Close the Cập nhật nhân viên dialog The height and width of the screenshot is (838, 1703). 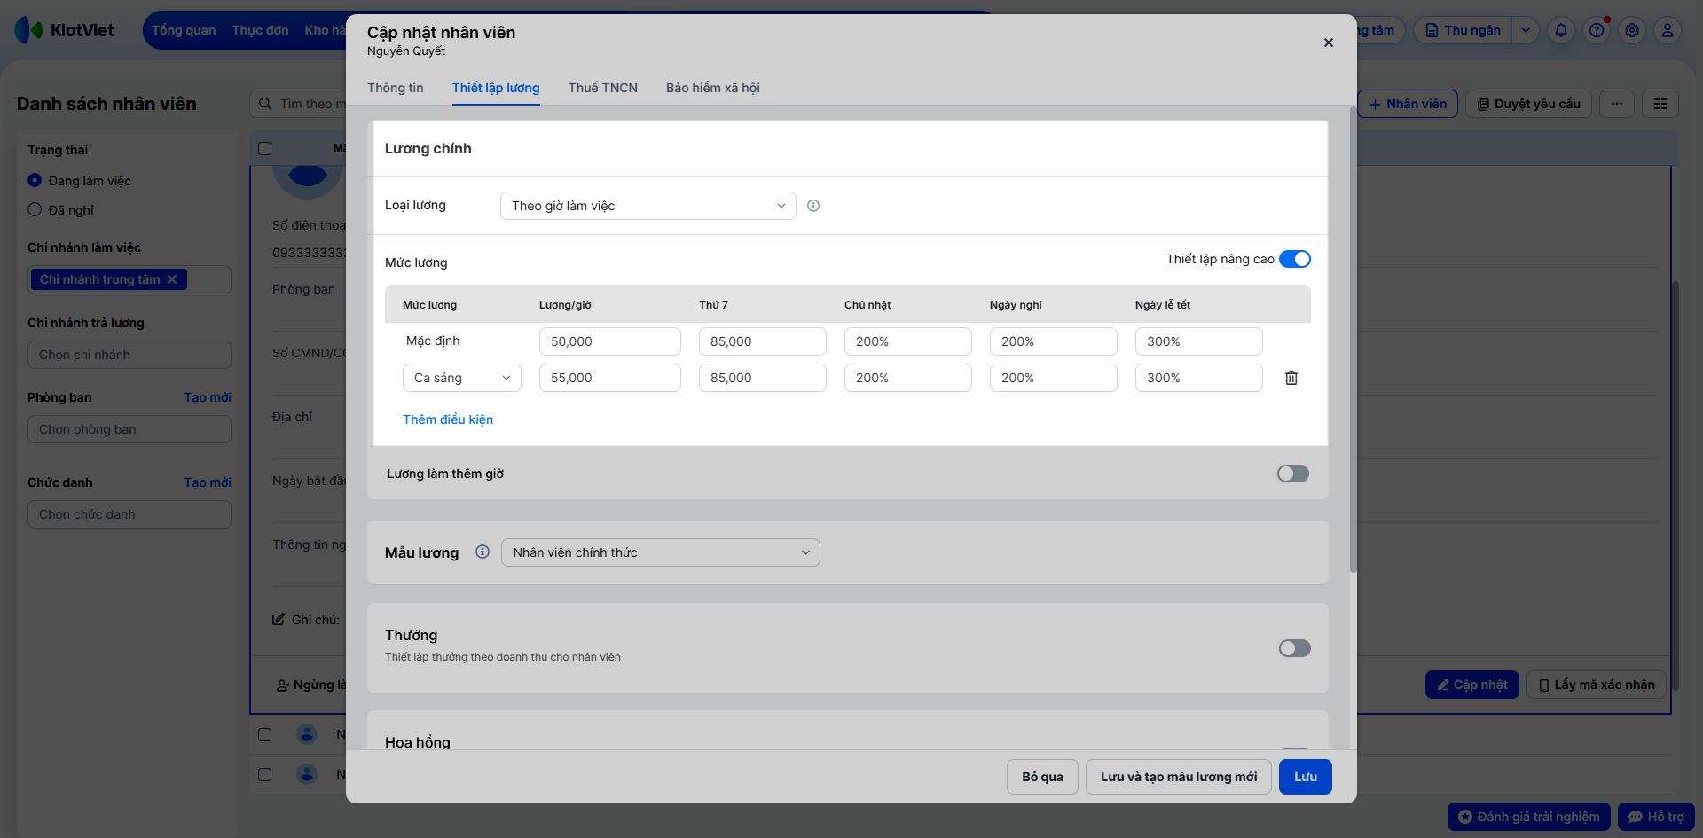(x=1329, y=43)
